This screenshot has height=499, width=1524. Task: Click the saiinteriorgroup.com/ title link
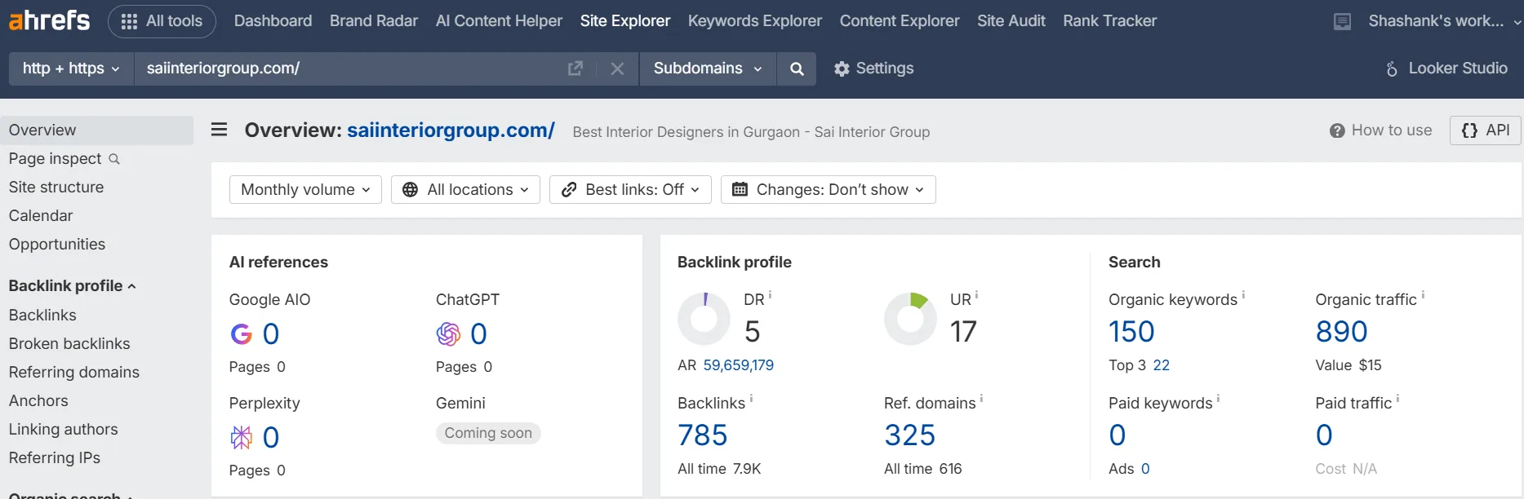pyautogui.click(x=451, y=130)
